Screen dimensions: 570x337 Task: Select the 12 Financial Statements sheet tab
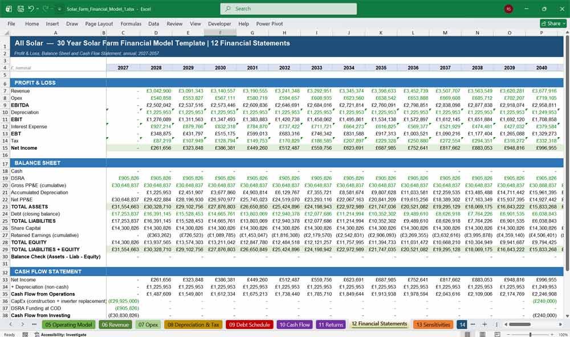[x=379, y=324]
